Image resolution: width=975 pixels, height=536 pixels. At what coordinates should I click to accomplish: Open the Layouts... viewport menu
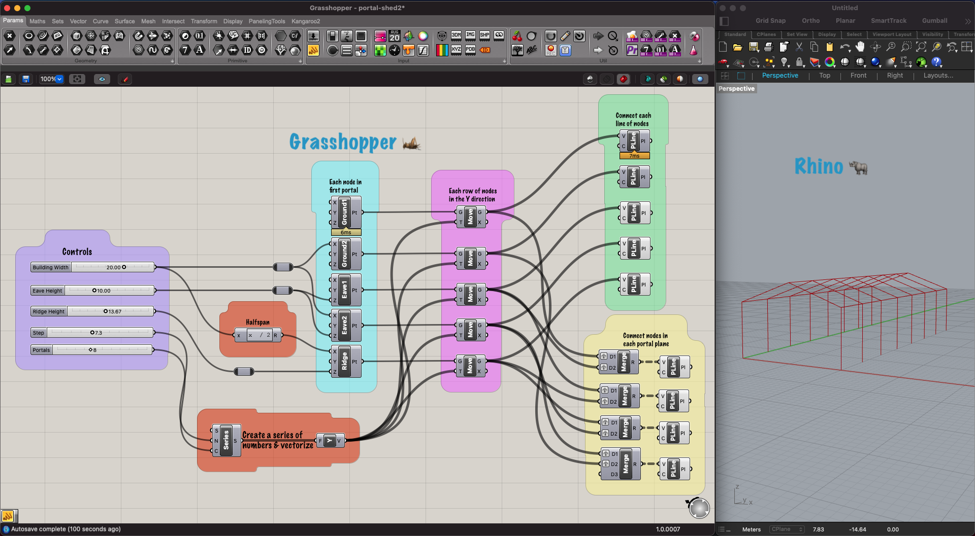click(x=938, y=76)
